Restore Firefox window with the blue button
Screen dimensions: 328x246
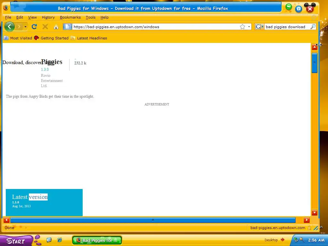[x=299, y=9]
